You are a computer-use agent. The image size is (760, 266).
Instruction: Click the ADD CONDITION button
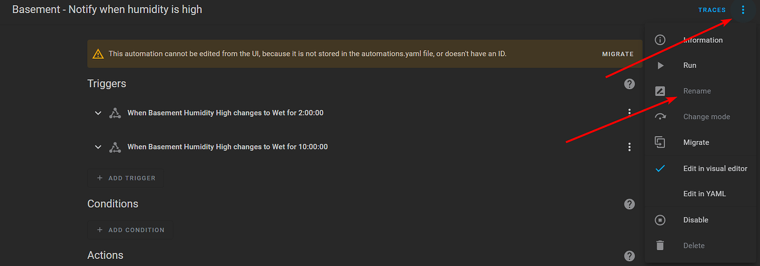[x=130, y=230]
